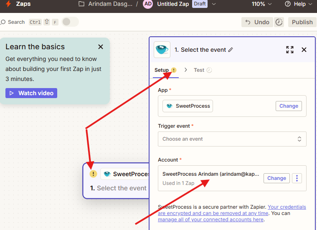Open the 110% zoom level dropdown
The height and width of the screenshot is (230, 317).
pos(261,4)
